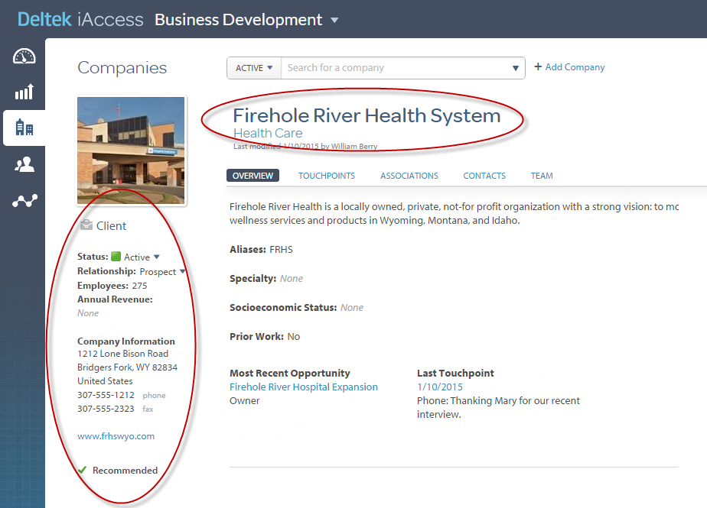Open Firehole River Hospital Expansion opportunity link
The image size is (707, 508).
point(304,387)
